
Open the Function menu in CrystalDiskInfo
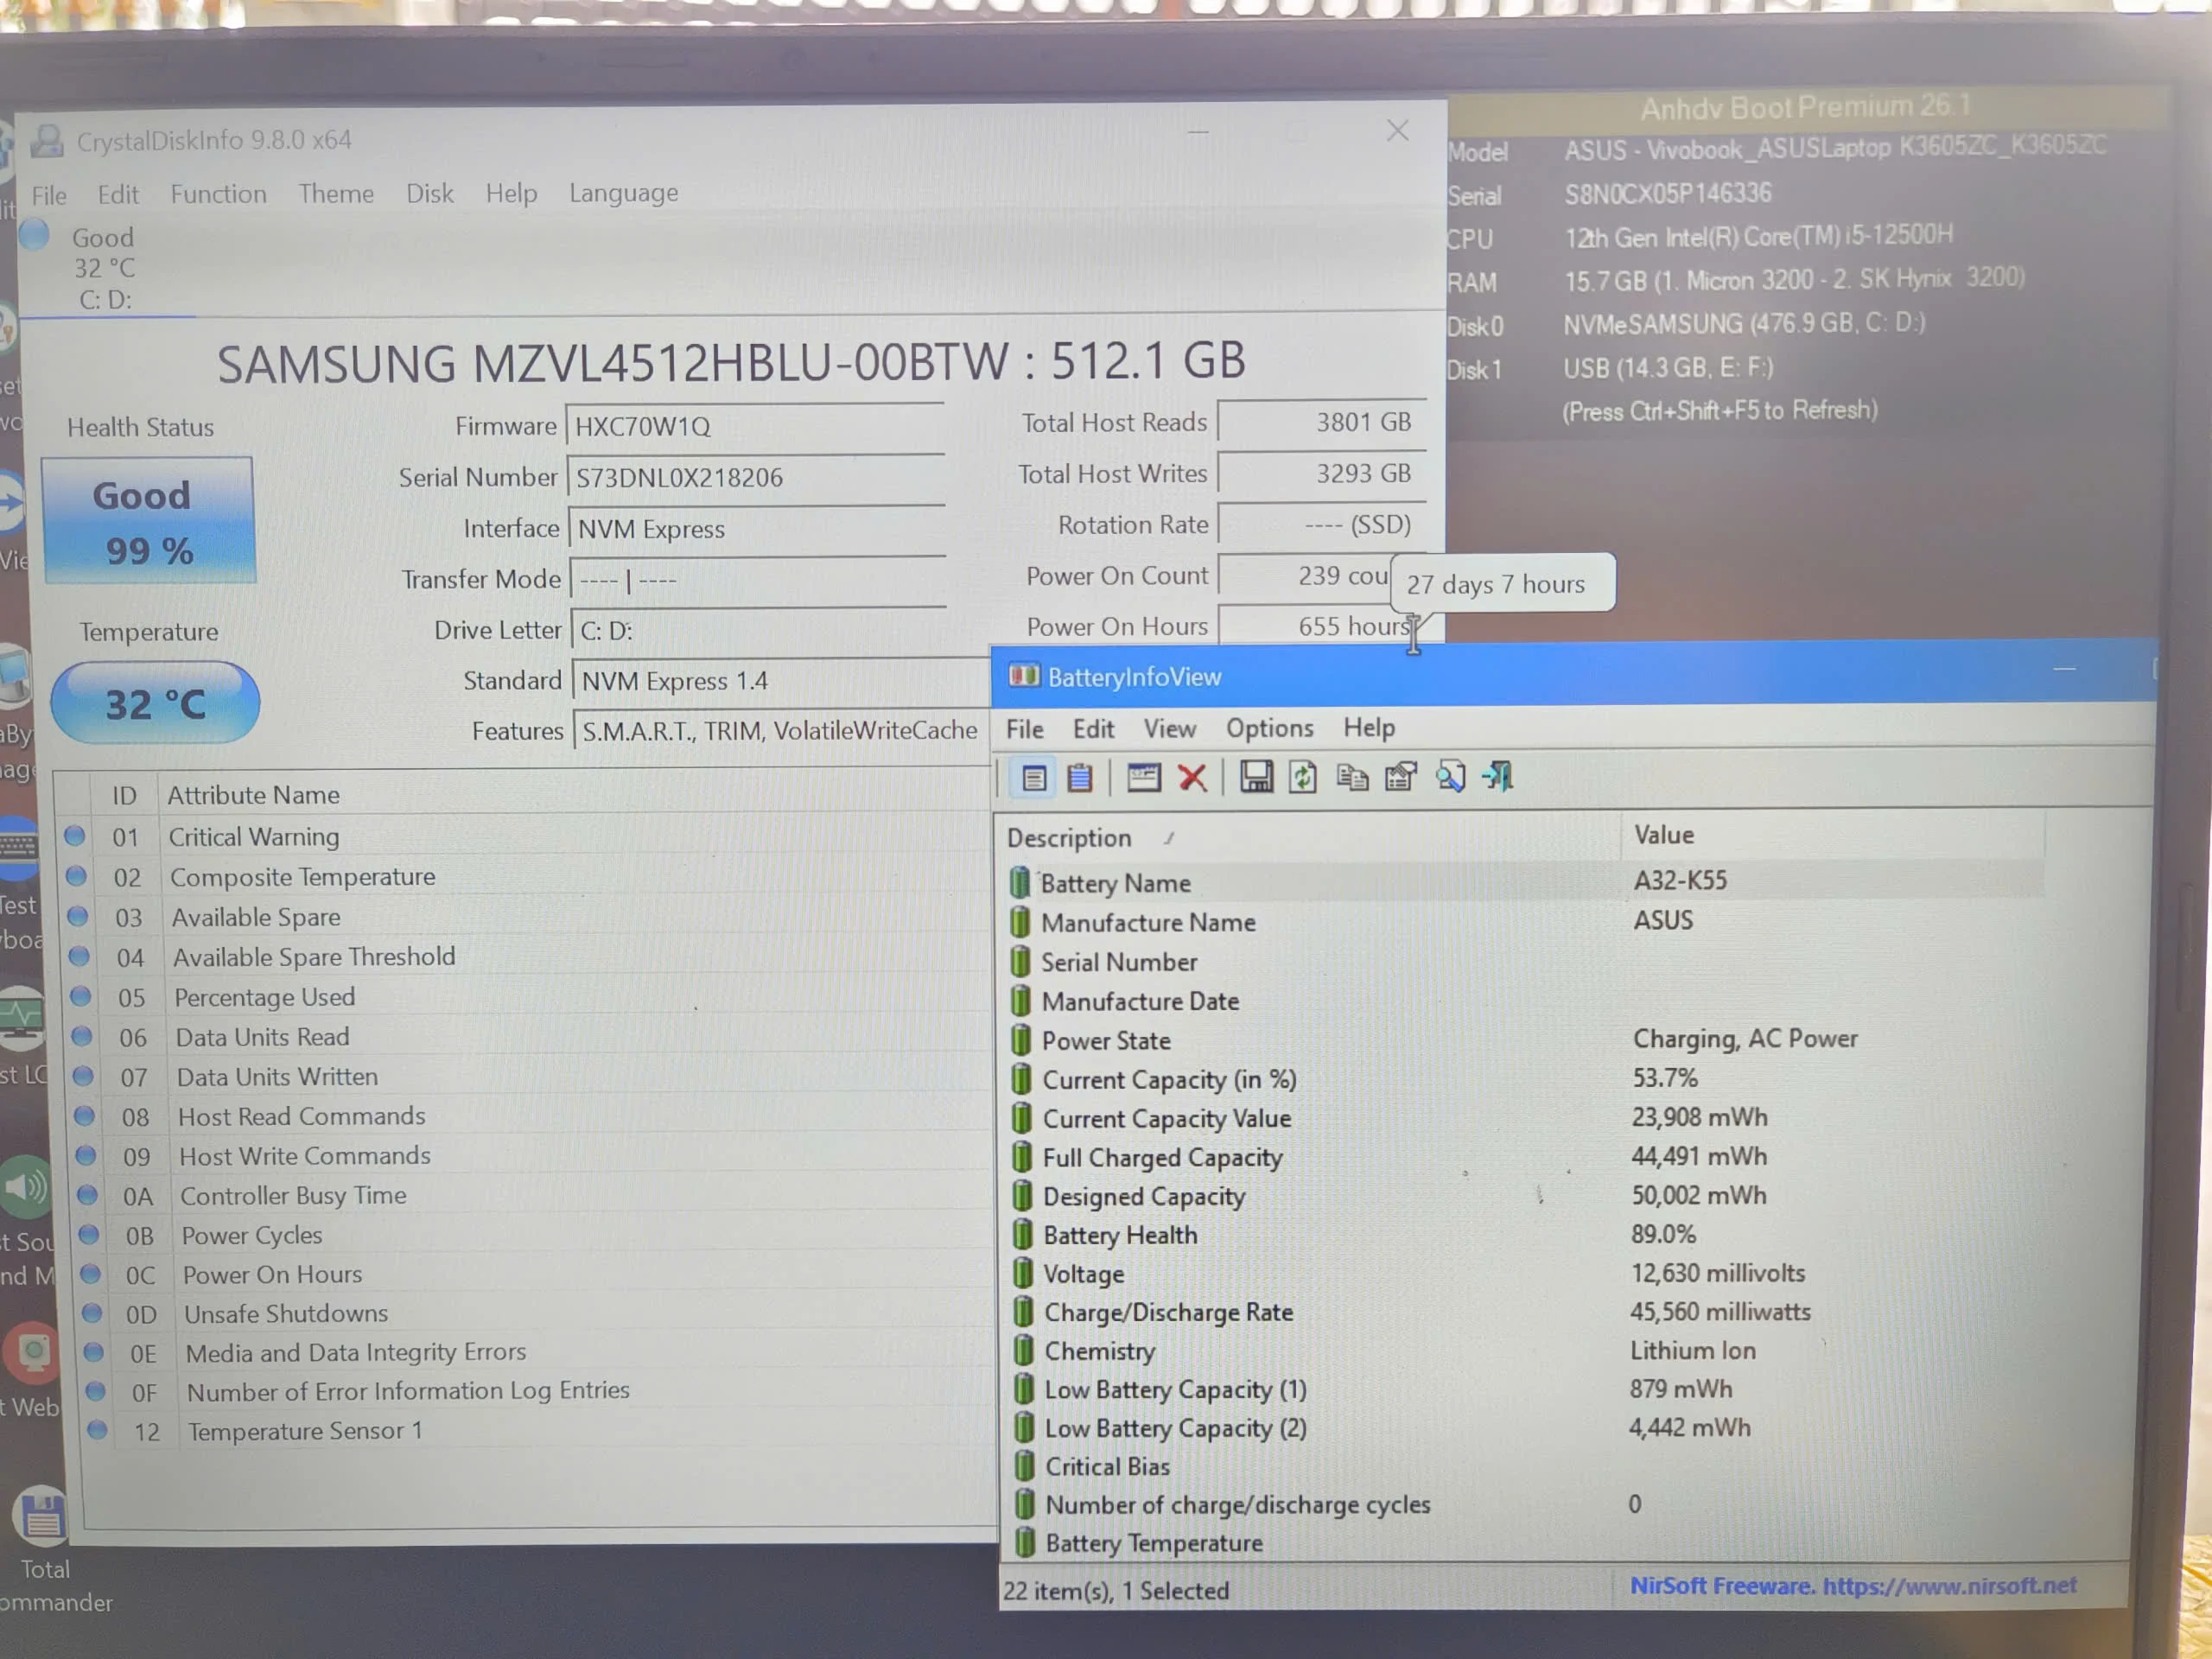tap(218, 193)
